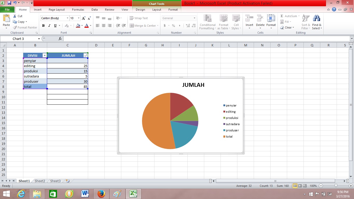This screenshot has height=199, width=354.
Task: Open Conditional Formatting options
Action: click(x=207, y=23)
